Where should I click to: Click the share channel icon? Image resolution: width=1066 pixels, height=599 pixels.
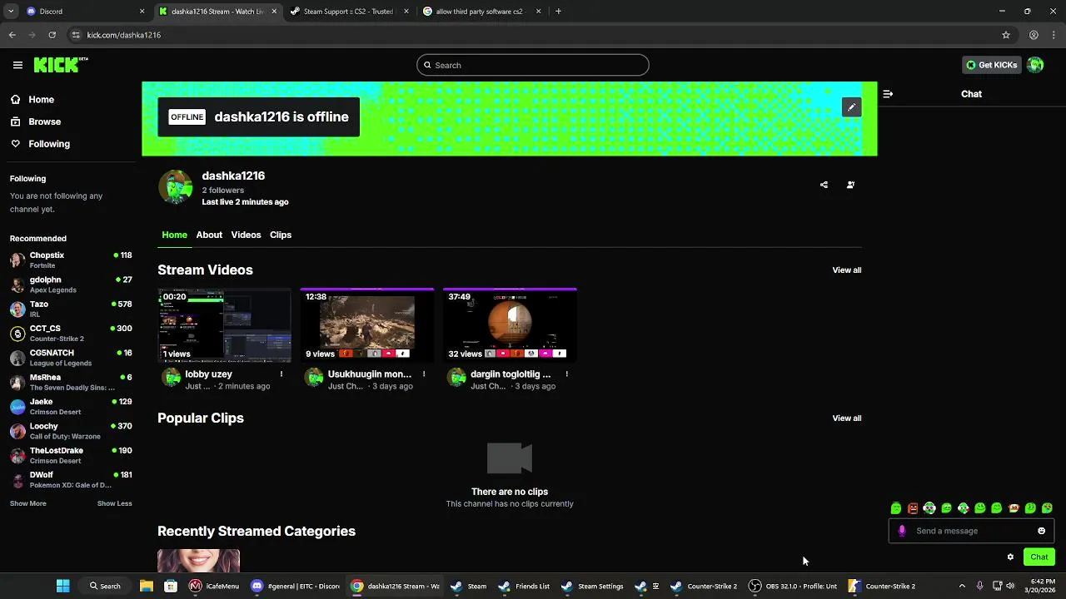824,185
